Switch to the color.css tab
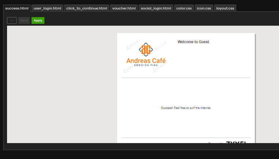 184,8
